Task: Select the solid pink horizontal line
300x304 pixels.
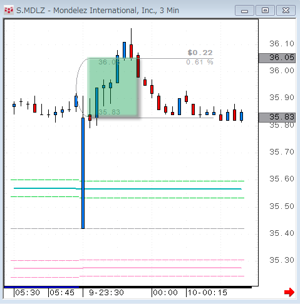Action: (128, 268)
